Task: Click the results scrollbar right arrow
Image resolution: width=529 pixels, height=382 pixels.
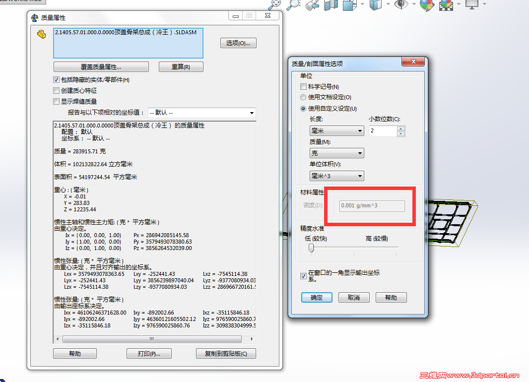Action: click(x=252, y=339)
